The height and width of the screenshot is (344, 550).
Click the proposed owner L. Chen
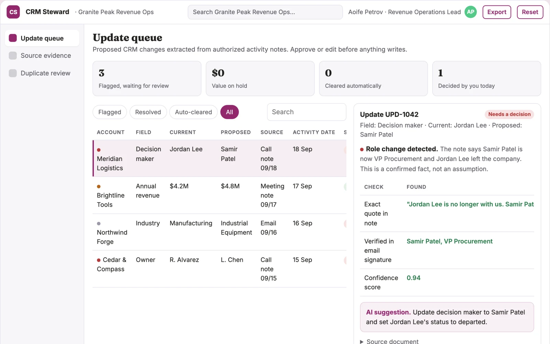(232, 260)
